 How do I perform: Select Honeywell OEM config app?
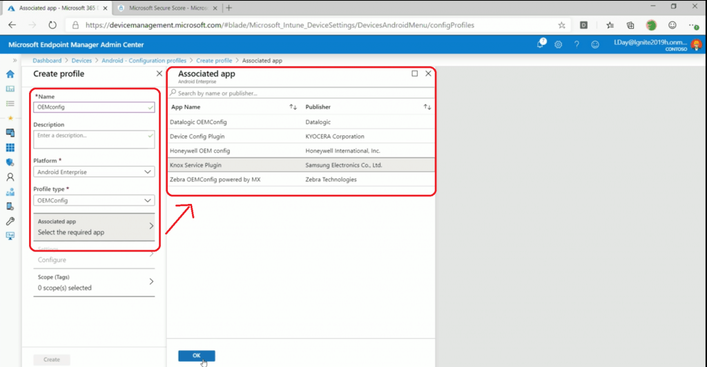tap(301, 151)
